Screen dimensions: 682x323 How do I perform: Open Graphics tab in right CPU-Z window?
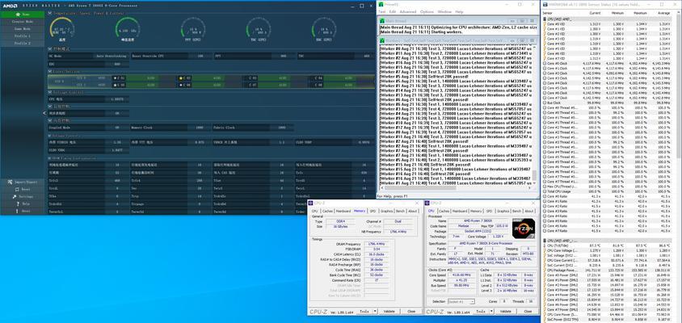pyautogui.click(x=503, y=211)
